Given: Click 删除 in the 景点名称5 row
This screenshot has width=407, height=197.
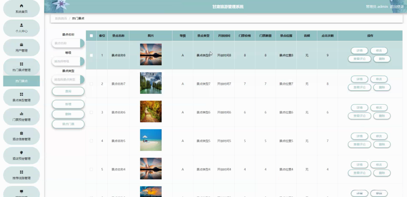Looking at the screenshot, I should coord(382,144).
